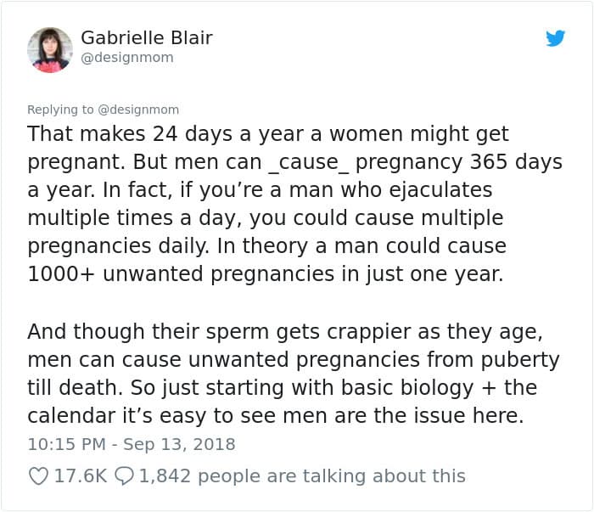Click the paragraph starting "And though their sperm"
Viewport: 594px width, 512px height.
(294, 374)
